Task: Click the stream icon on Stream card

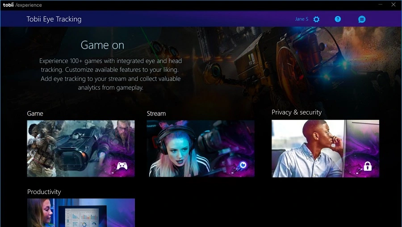Action: point(243,165)
